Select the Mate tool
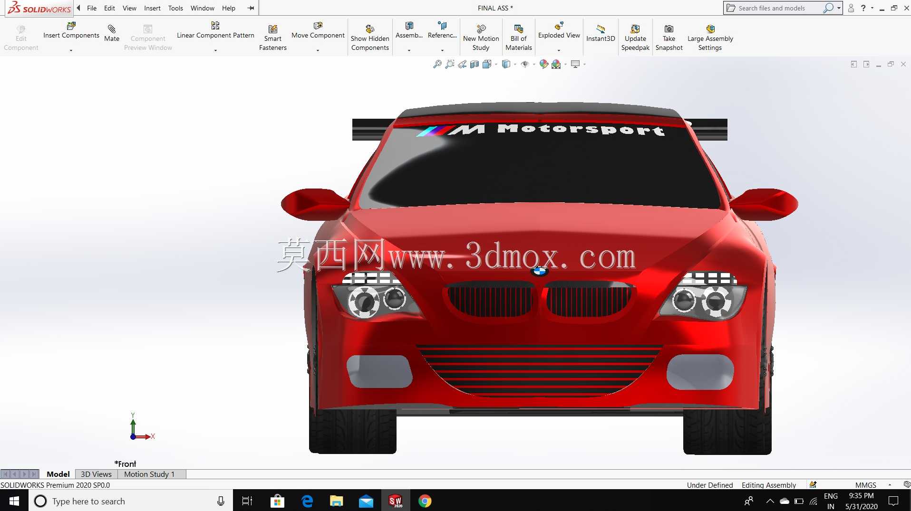This screenshot has height=511, width=911. point(112,33)
